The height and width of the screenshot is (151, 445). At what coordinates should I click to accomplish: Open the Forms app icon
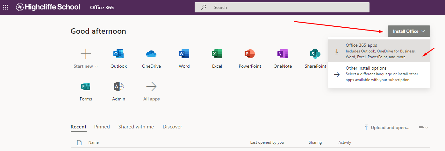pos(86,86)
